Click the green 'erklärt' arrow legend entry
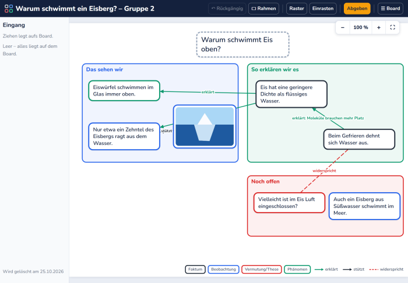 pyautogui.click(x=326, y=269)
